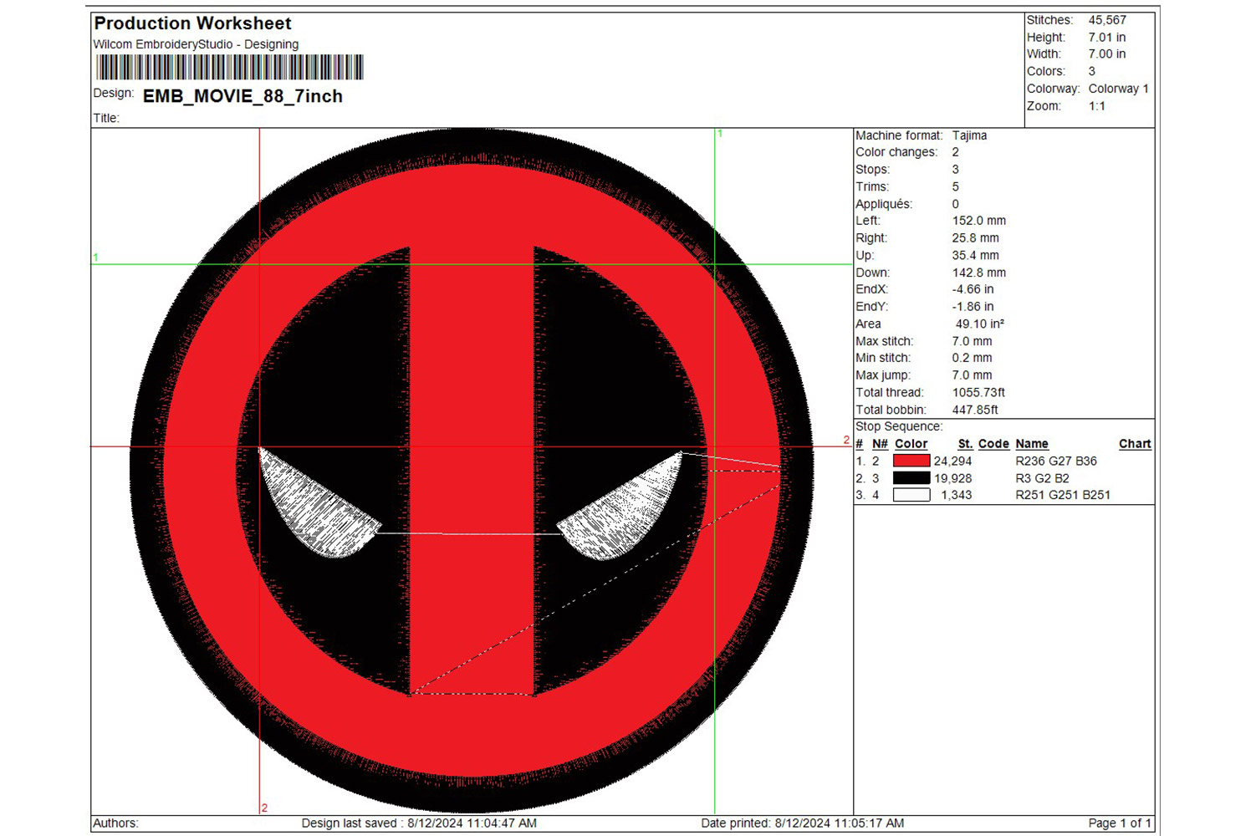The height and width of the screenshot is (836, 1256).
Task: Click the 'Title:' label
Action: coord(106,118)
